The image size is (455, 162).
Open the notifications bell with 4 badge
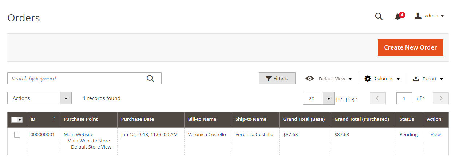pos(399,16)
